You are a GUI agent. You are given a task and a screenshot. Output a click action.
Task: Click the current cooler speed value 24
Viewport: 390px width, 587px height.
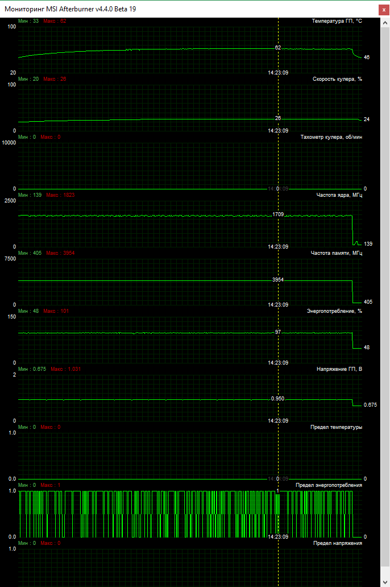367,119
